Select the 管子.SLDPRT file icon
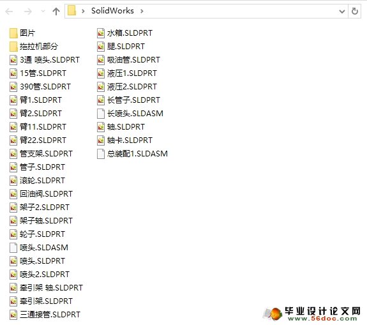The width and height of the screenshot is (367, 325). 13,167
